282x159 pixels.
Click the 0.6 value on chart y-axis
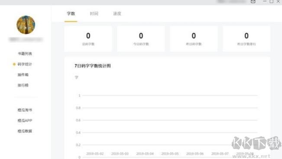click(x=78, y=120)
